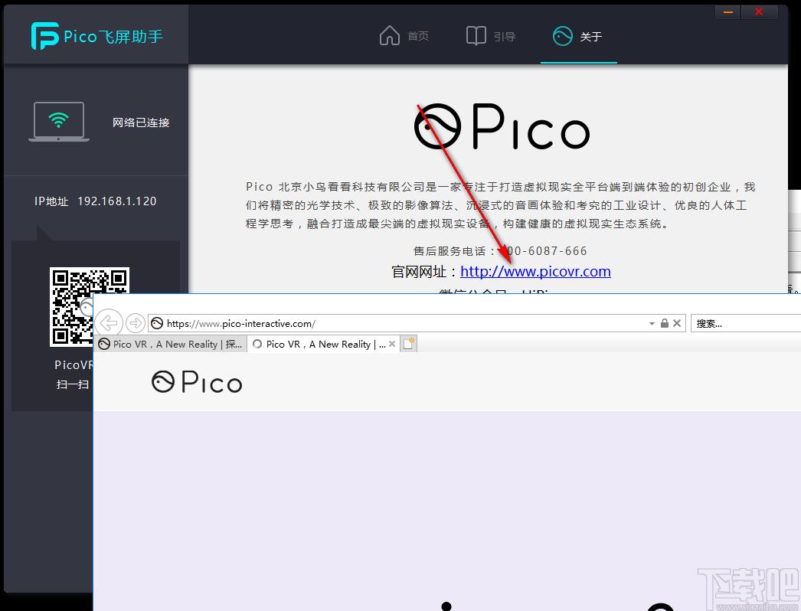Viewport: 801px width, 611px height.
Task: Open the 首页 home tab icon
Action: coord(390,35)
